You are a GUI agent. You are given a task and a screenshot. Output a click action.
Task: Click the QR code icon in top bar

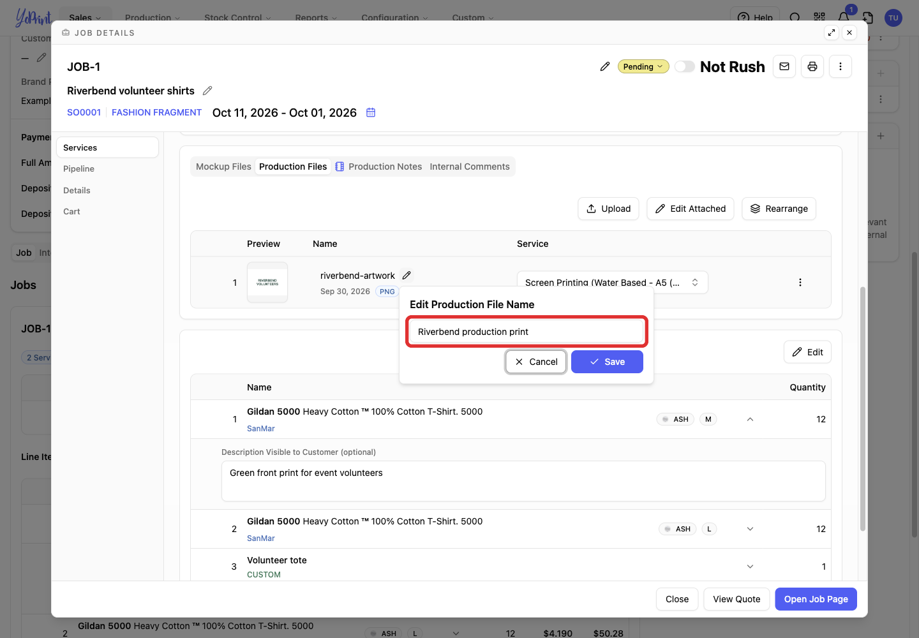pos(819,17)
